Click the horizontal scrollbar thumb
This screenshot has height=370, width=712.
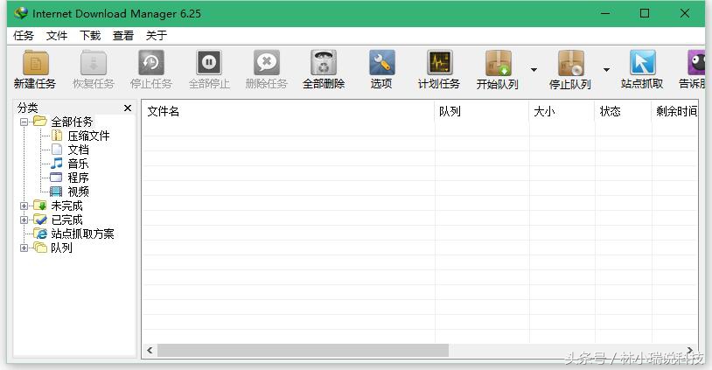303,350
